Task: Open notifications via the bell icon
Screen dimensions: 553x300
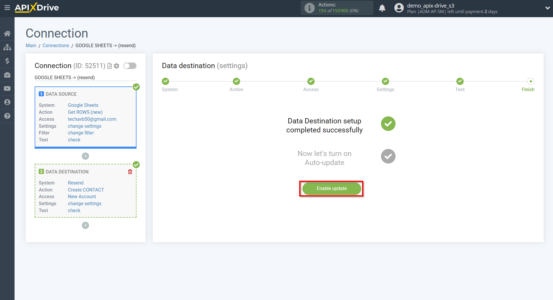Action: (382, 8)
